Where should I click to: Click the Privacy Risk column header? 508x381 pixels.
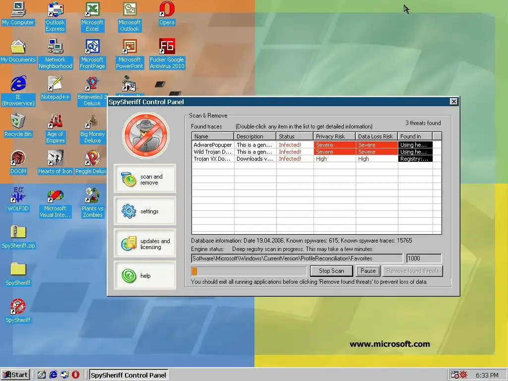(x=334, y=136)
